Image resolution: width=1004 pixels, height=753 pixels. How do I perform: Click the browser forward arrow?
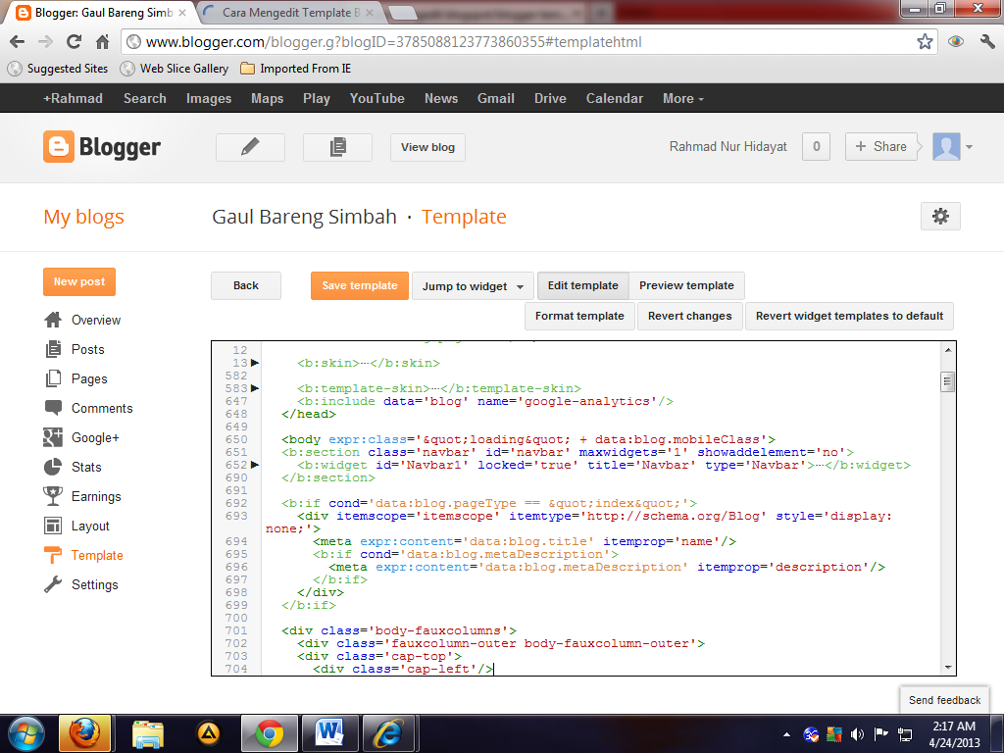pos(45,42)
